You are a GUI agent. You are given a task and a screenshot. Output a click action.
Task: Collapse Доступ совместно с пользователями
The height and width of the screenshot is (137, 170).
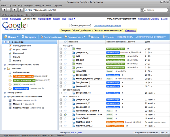5,97
